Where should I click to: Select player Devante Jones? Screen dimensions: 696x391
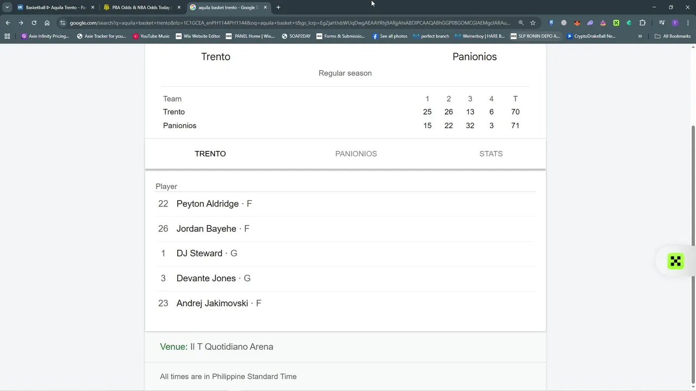coord(206,278)
